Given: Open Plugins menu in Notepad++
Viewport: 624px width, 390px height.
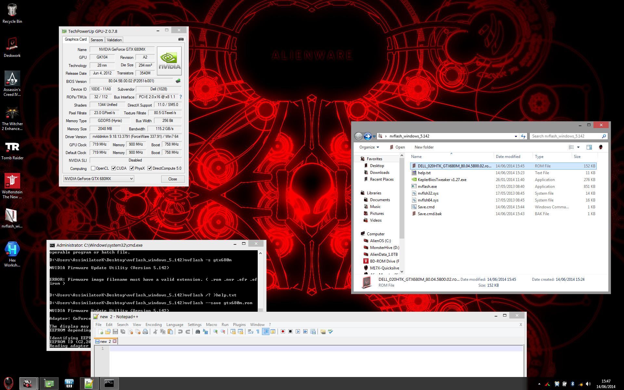Looking at the screenshot, I should [239, 325].
